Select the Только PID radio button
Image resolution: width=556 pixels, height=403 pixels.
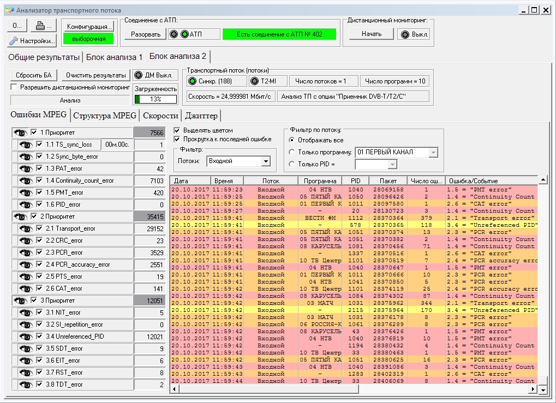(291, 164)
